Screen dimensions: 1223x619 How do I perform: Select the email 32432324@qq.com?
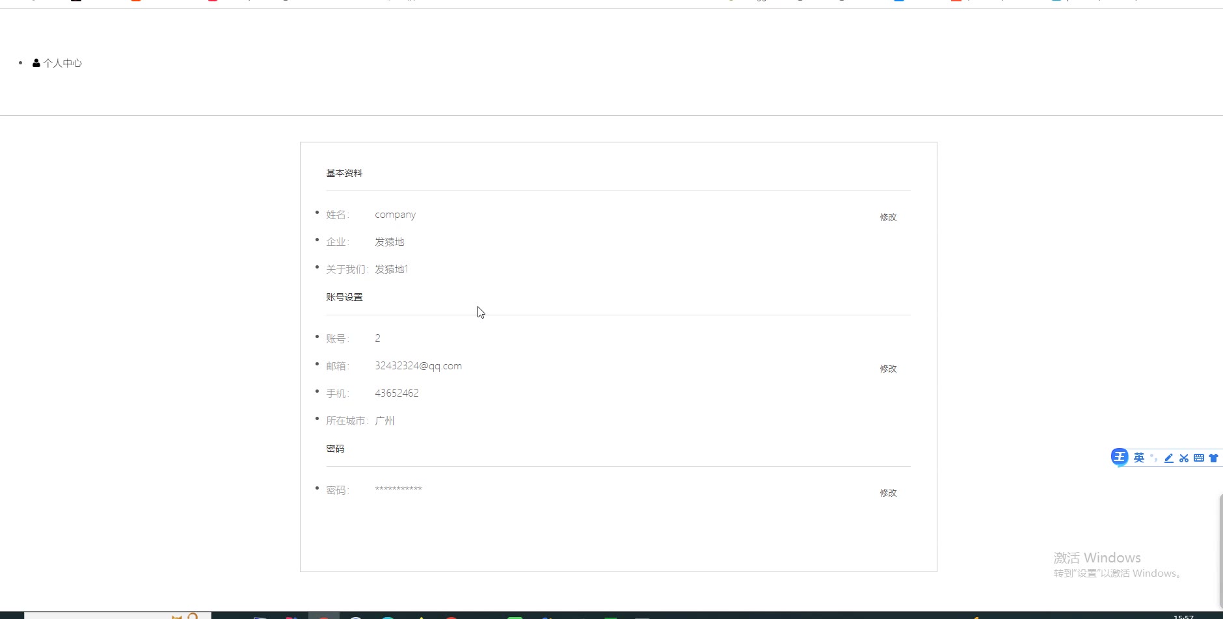(418, 366)
